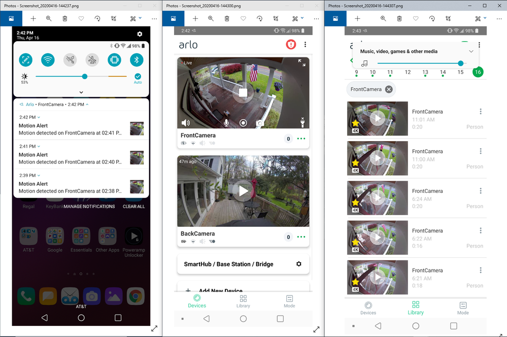Toggle Wi-Fi quick setting
Viewport: 507px width, 337px height.
48,60
